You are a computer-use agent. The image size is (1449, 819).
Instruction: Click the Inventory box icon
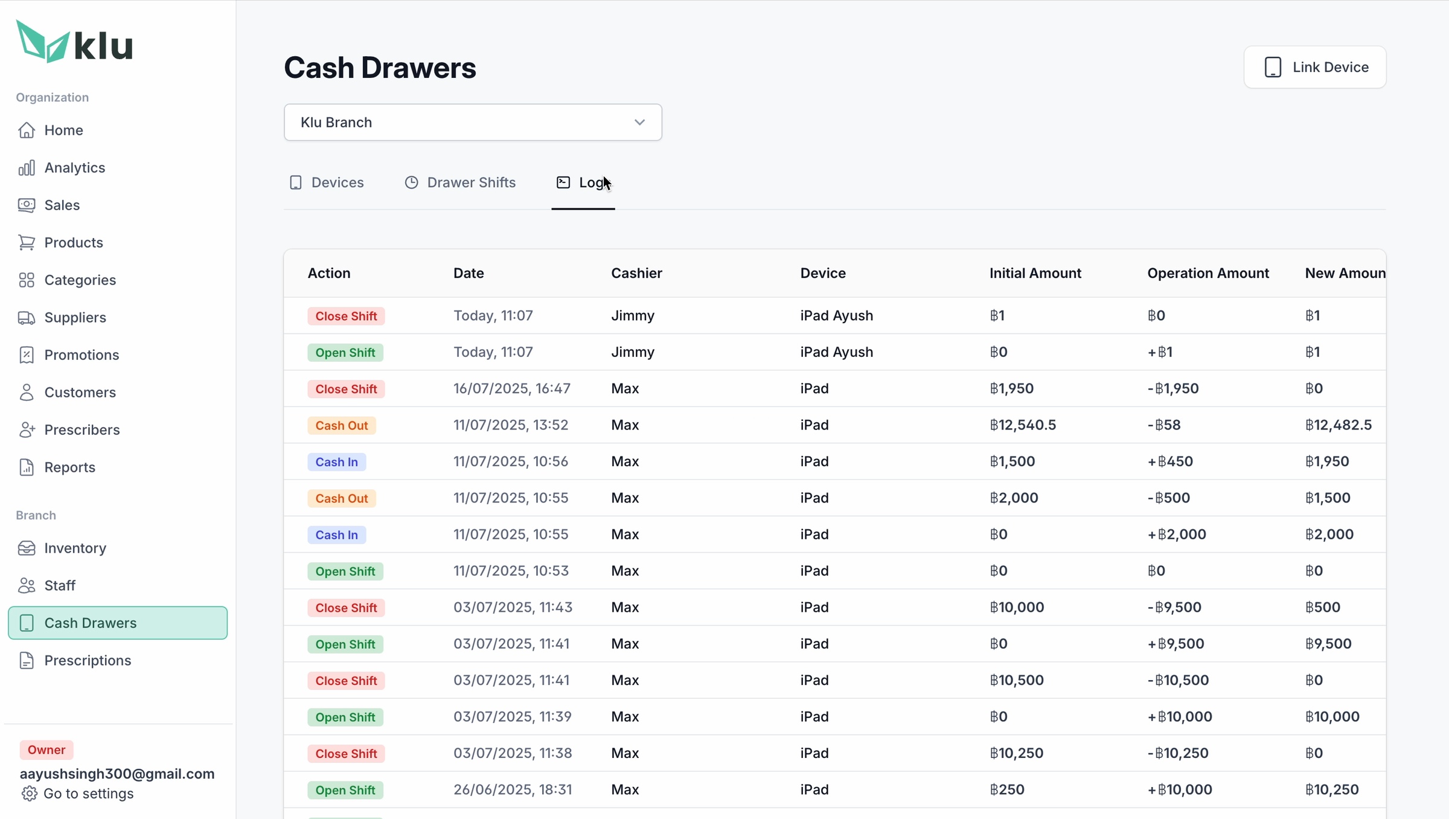[27, 548]
